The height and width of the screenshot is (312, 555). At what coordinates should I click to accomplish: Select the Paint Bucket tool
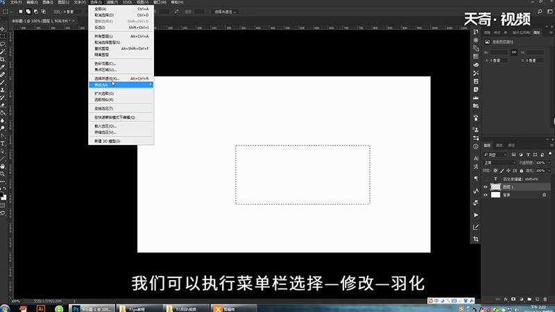click(x=3, y=113)
